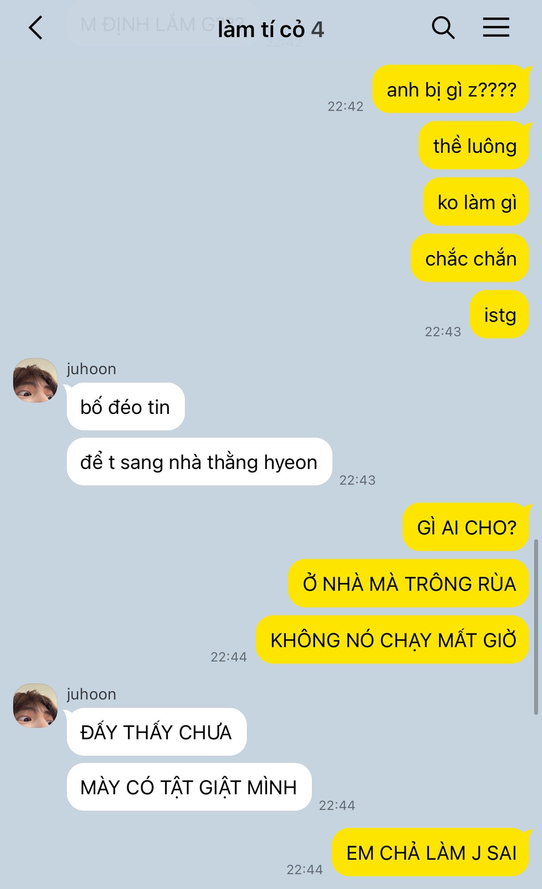Select "EM CHẢ LÀM J SAI" bubble

click(430, 853)
